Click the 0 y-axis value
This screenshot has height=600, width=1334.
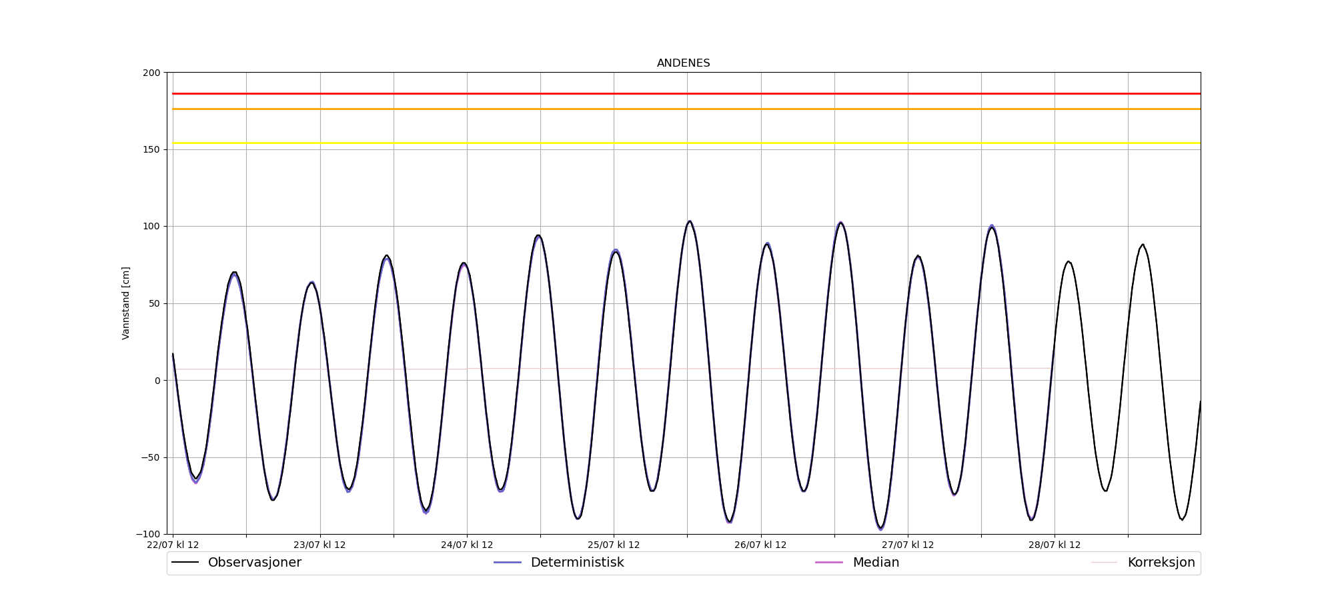(157, 381)
